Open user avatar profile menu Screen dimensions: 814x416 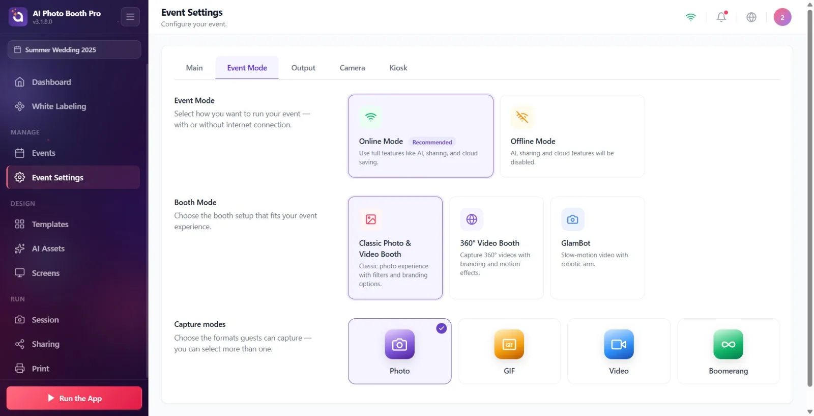click(x=782, y=17)
